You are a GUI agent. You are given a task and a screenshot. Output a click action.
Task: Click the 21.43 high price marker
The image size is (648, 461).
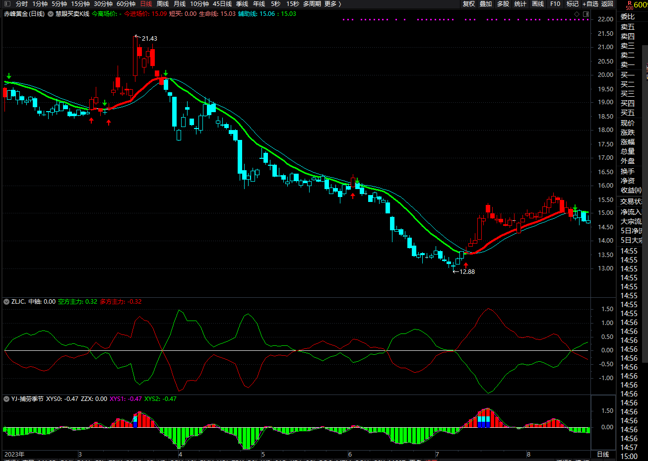point(149,38)
